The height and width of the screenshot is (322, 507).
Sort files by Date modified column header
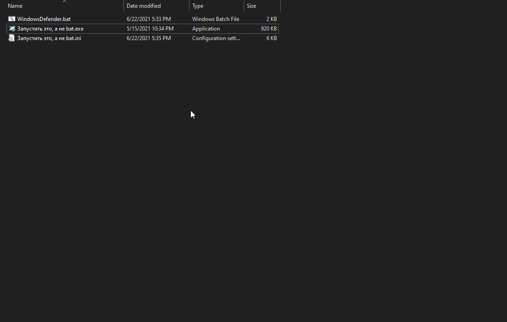143,6
